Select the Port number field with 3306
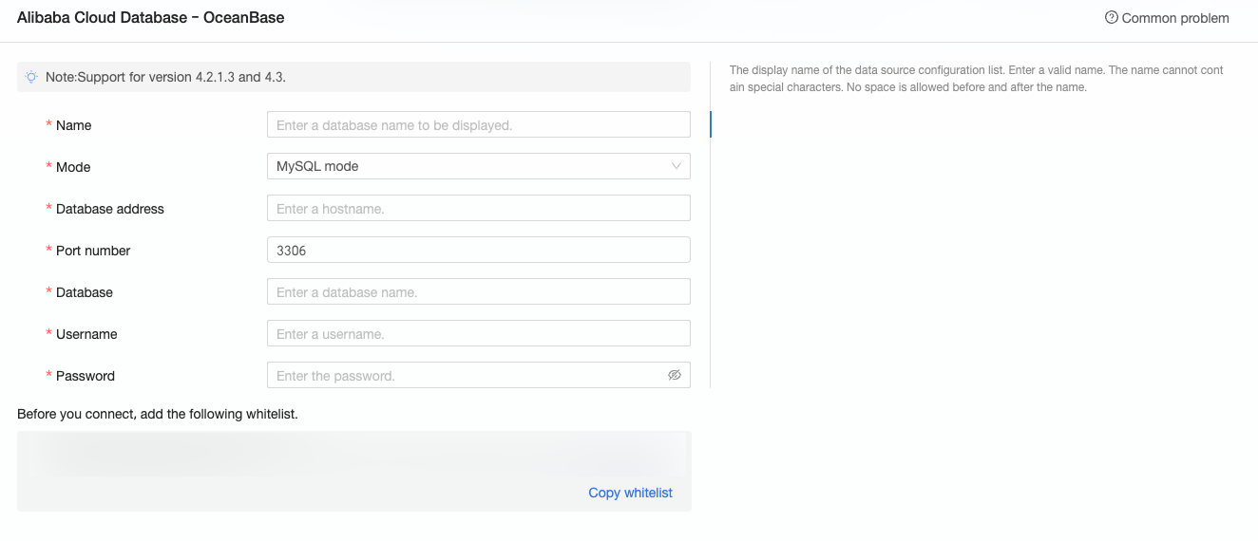Screen dimensions: 1258x541 479,250
